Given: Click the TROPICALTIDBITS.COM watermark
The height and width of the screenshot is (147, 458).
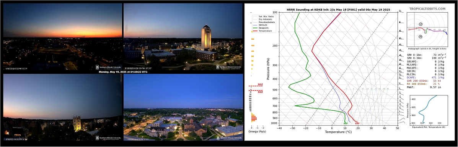Looking at the screenshot, I should pyautogui.click(x=427, y=9).
